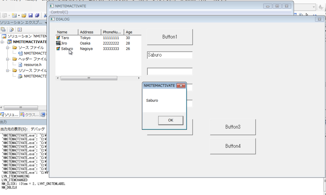This screenshot has width=326, height=195.
Task: Click the Add New Item toolbar icon
Action: [x=14, y=15]
